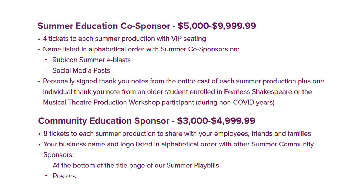Click the "Community Education Sponsor" heading title
Viewport: 358px width, 186px height.
[x=104, y=121]
